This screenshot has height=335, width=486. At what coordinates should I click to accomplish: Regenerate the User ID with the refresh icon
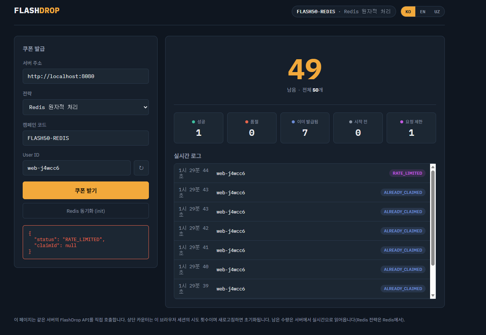point(141,168)
